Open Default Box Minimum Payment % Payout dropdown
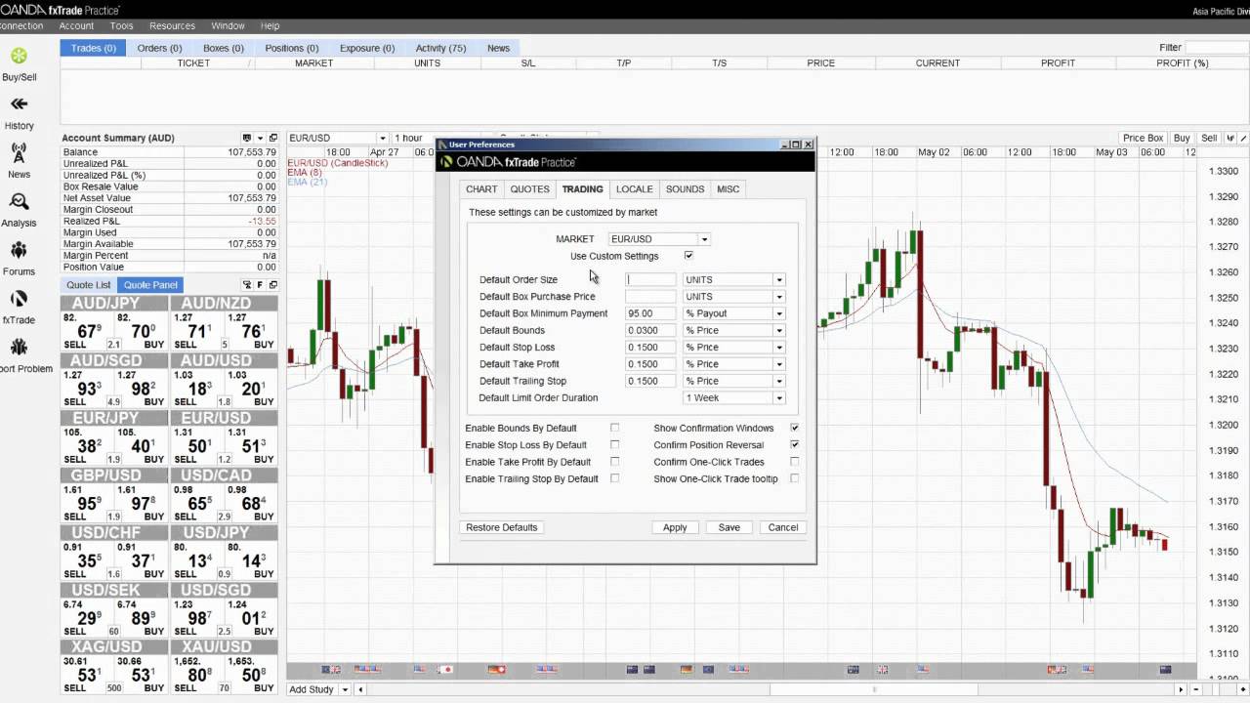The image size is (1250, 703). pyautogui.click(x=778, y=313)
